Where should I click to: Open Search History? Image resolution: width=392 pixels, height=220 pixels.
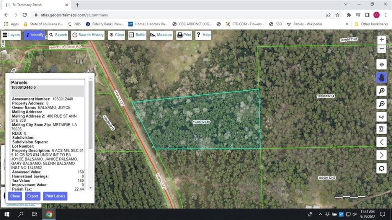click(88, 35)
